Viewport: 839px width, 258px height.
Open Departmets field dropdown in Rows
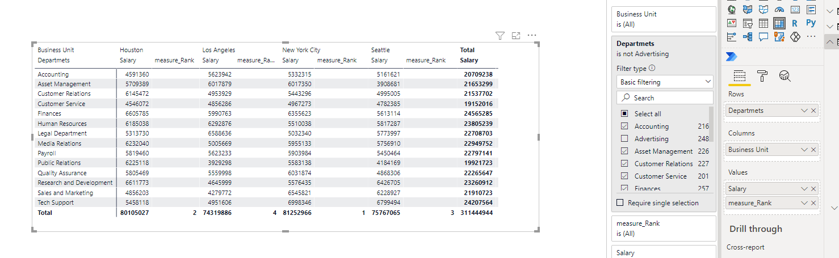click(x=804, y=111)
